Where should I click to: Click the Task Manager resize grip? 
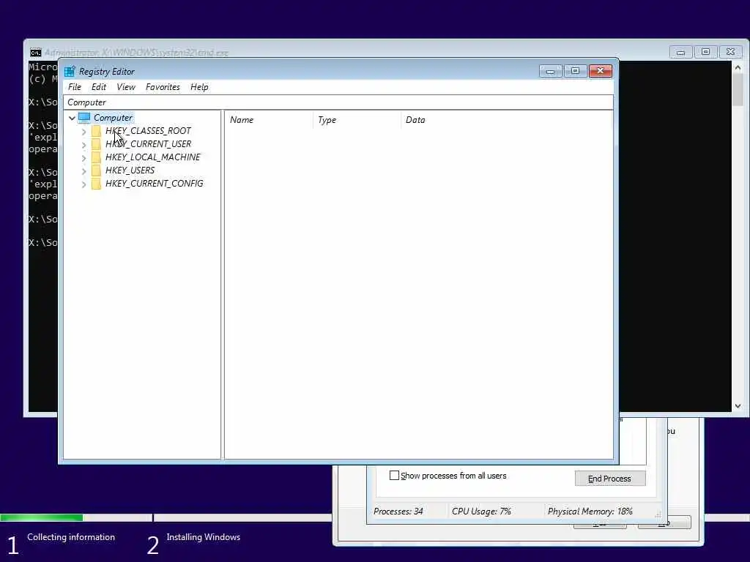658,515
